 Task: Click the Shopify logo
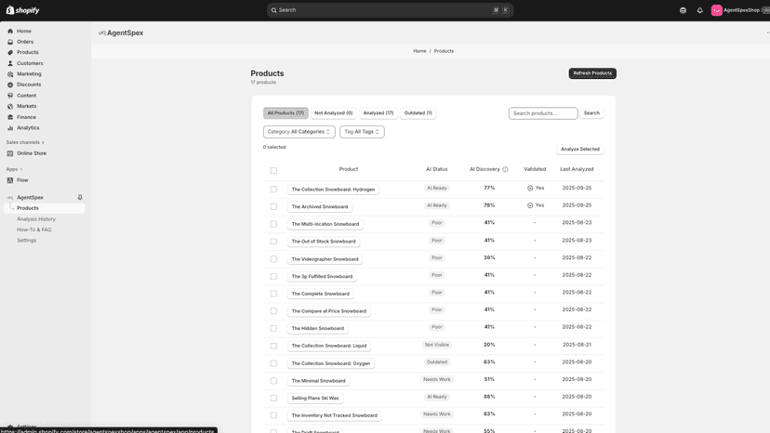(22, 10)
